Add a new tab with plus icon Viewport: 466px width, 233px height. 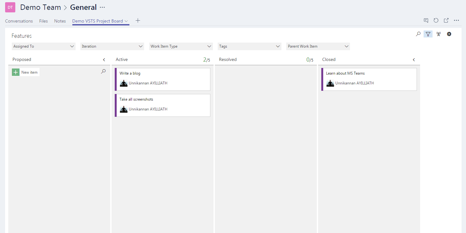138,21
